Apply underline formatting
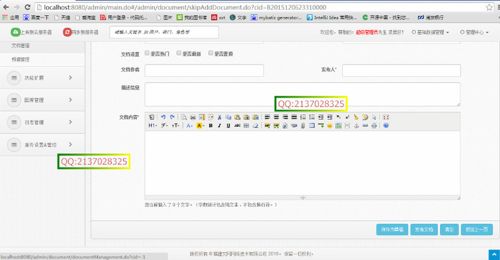Image resolution: width=500 pixels, height=260 pixels. click(x=228, y=126)
